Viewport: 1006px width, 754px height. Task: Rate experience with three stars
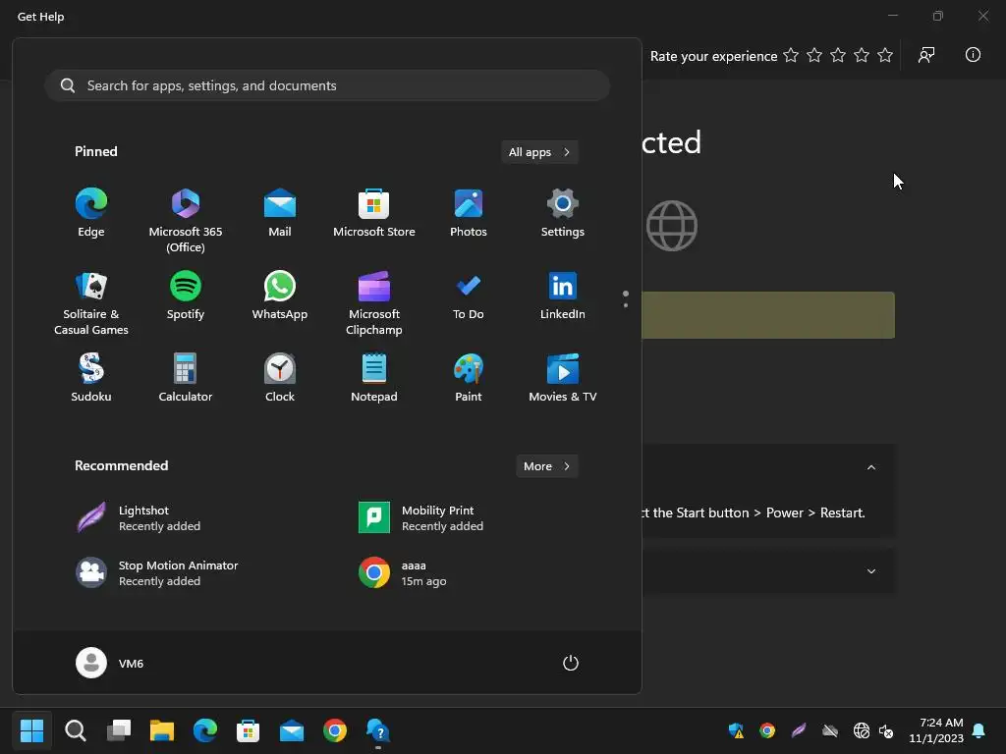point(838,56)
